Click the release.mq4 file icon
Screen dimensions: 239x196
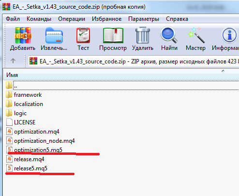pyautogui.click(x=9, y=159)
